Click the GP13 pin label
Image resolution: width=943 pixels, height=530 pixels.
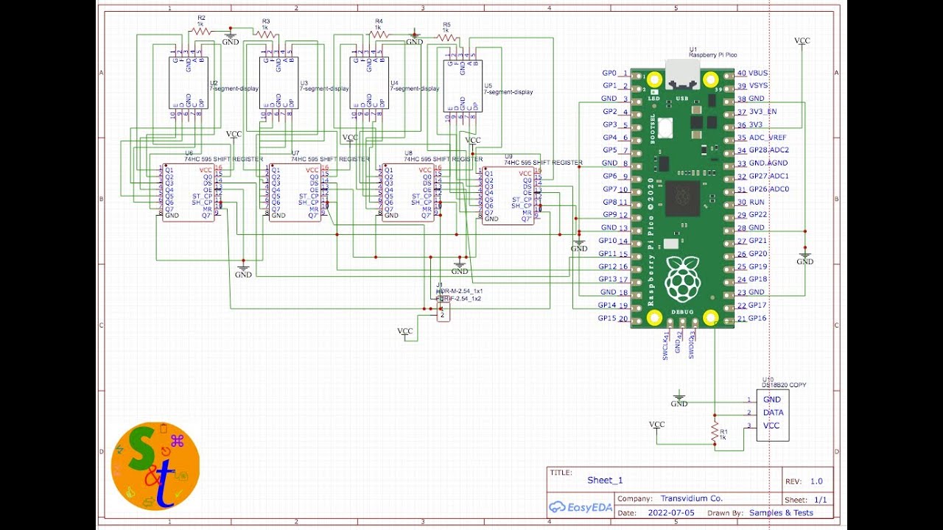pos(608,279)
